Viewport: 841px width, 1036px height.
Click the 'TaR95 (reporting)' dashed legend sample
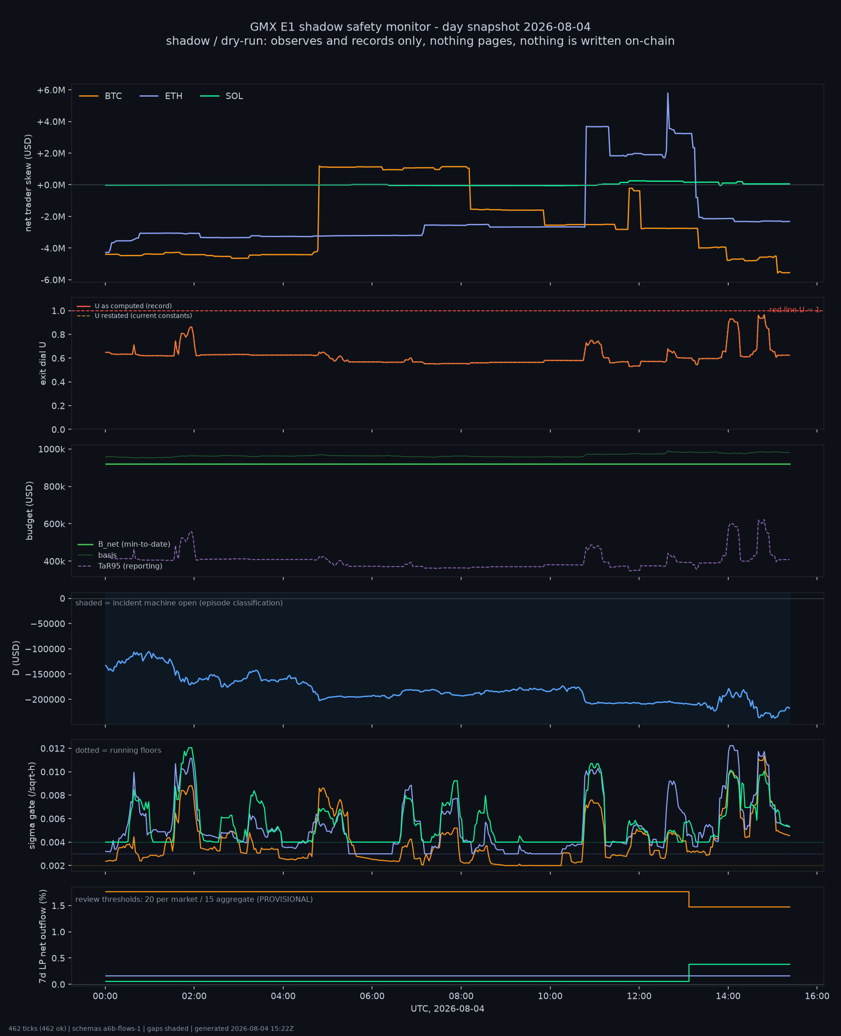pyautogui.click(x=85, y=566)
